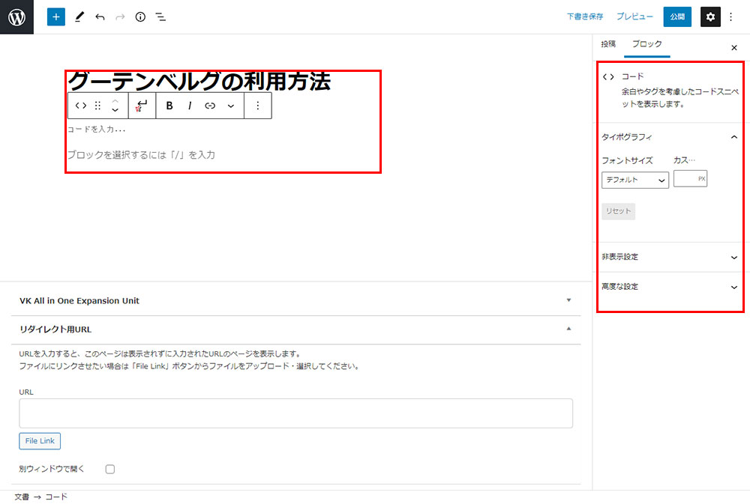
Task: Open the document info details icon
Action: (140, 16)
